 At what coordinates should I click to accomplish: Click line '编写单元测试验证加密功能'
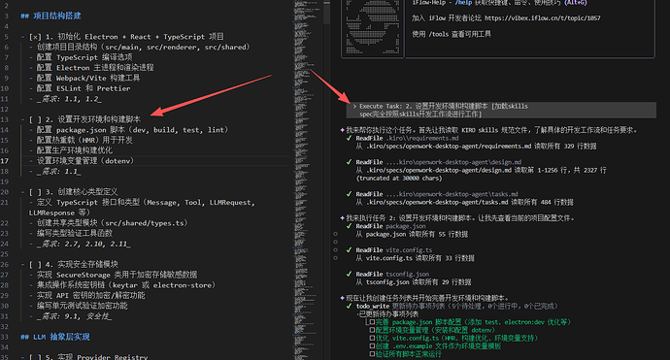pyautogui.click(x=82, y=306)
